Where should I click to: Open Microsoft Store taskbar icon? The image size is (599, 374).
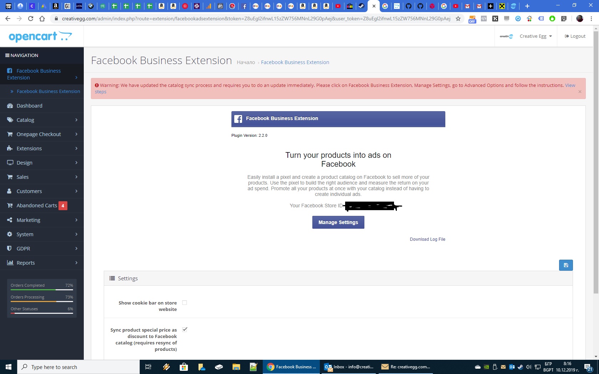point(184,367)
